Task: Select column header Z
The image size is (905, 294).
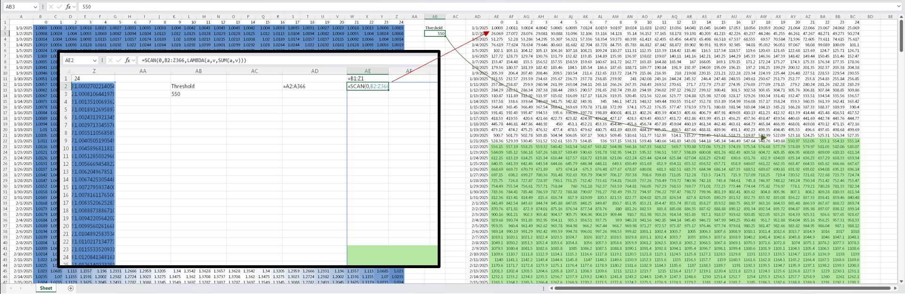Action: coord(397,16)
